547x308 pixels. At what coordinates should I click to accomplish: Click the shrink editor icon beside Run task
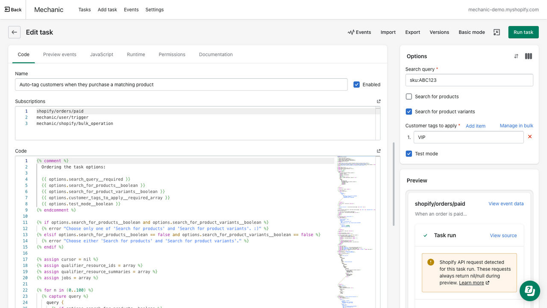[496, 32]
